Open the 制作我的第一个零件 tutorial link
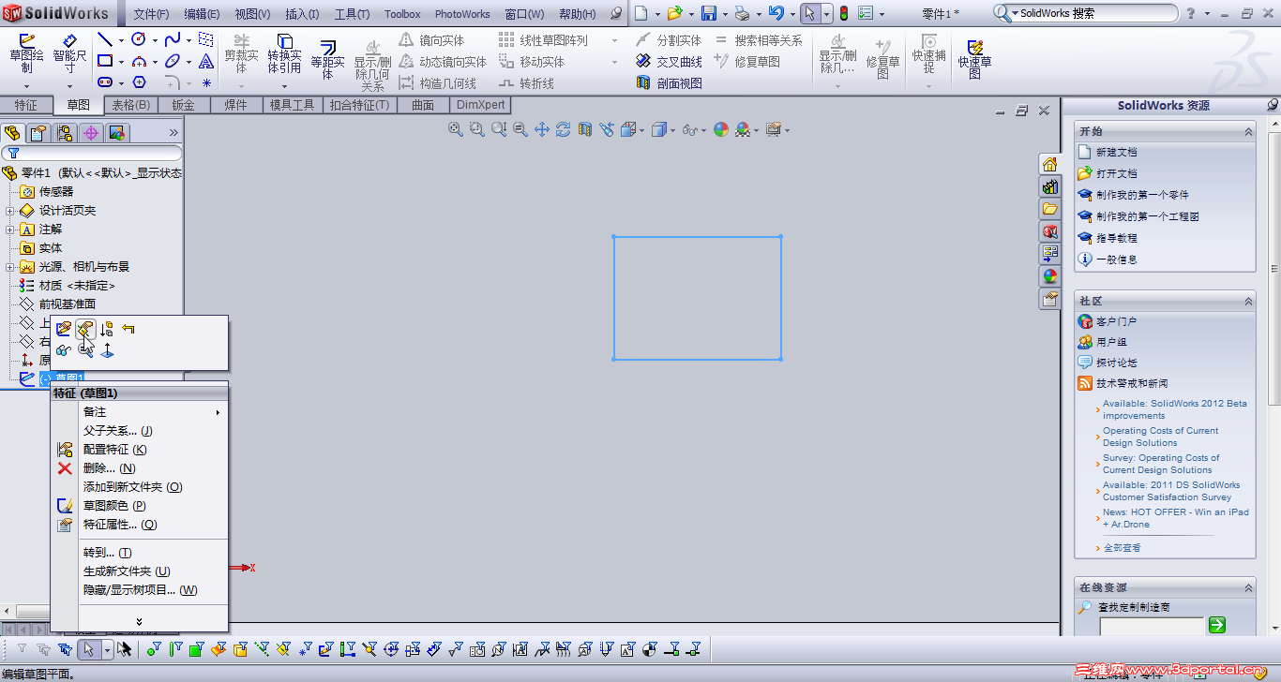 coord(1142,195)
